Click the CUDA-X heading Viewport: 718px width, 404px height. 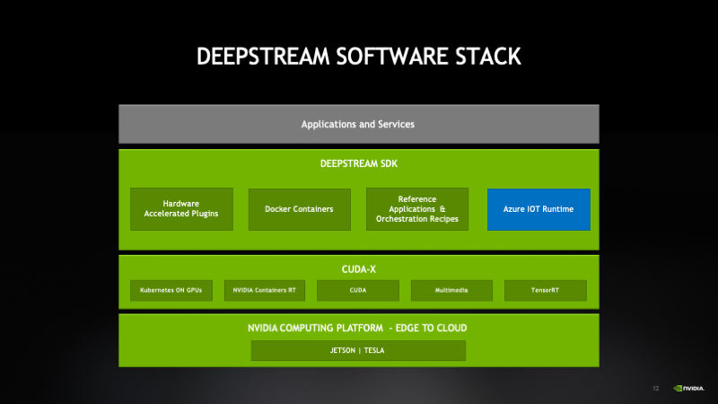pyautogui.click(x=358, y=269)
